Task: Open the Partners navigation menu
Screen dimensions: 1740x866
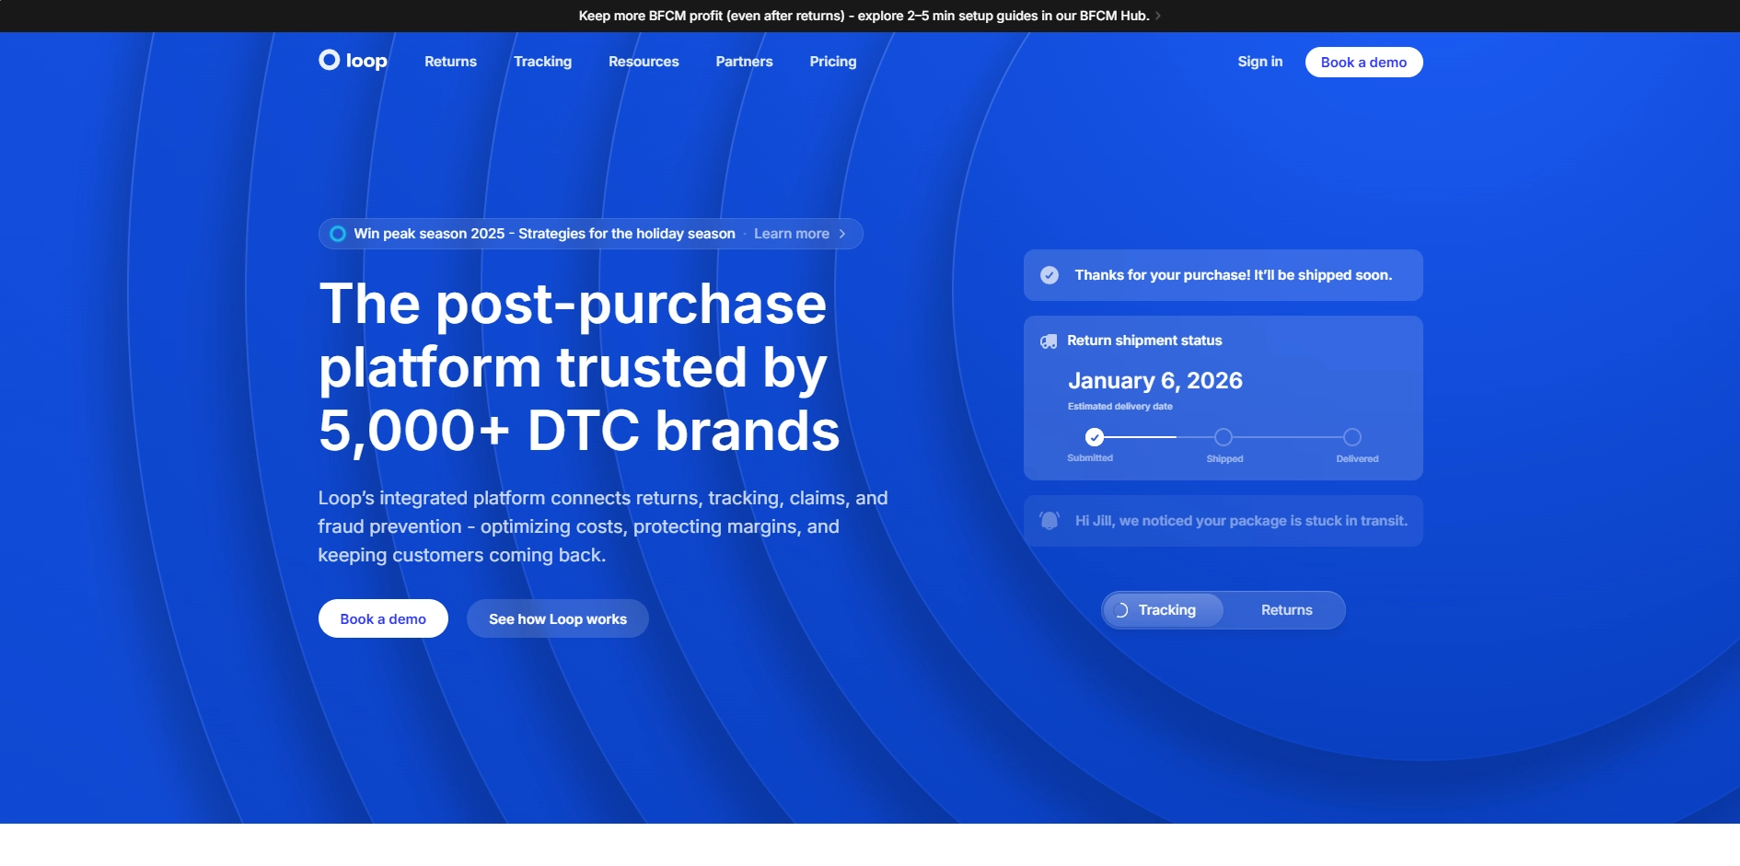Action: (744, 62)
